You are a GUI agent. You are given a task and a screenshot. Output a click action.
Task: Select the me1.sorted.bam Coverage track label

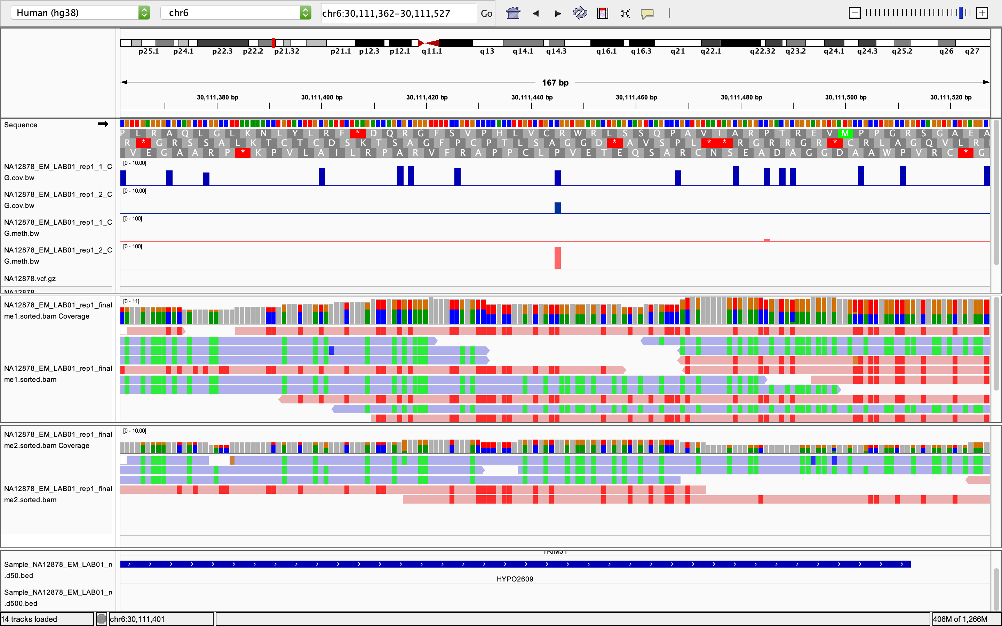point(58,311)
